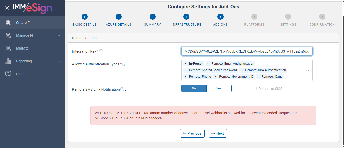Select No for Remote SMS Link Notification
The width and height of the screenshot is (345, 148).
(194, 88)
